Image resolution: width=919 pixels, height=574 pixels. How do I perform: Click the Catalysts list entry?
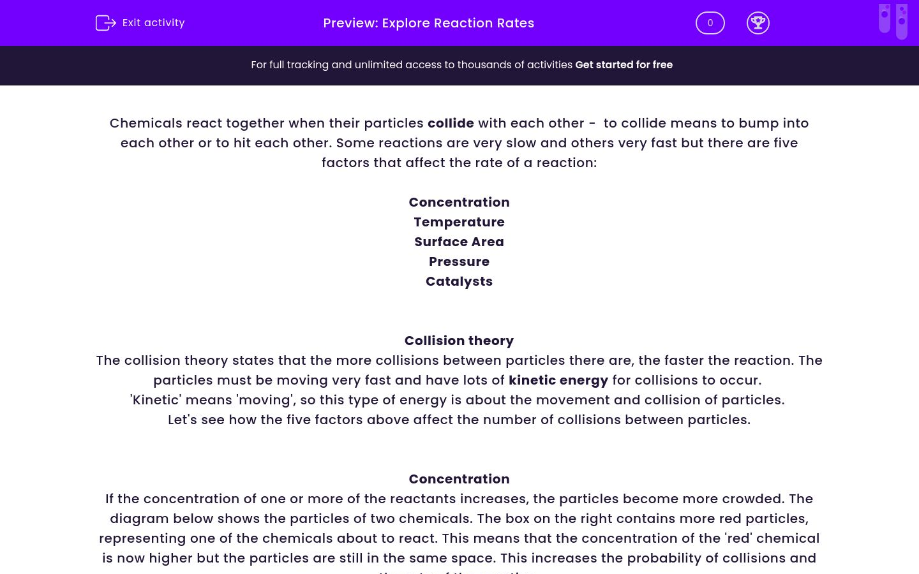click(x=459, y=281)
